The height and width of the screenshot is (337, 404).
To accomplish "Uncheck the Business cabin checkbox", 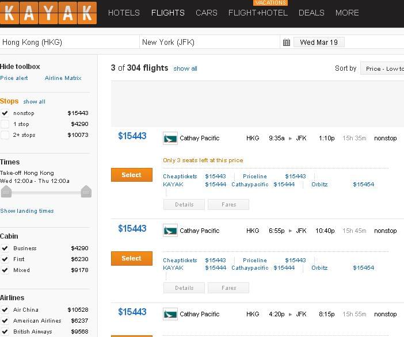I will pos(5,248).
